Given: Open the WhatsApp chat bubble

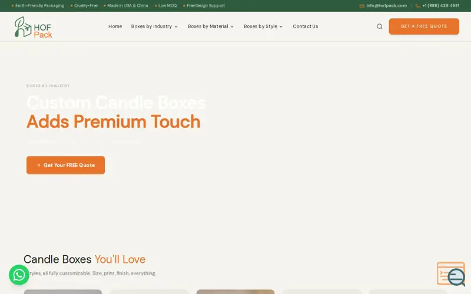Looking at the screenshot, I should tap(19, 275).
